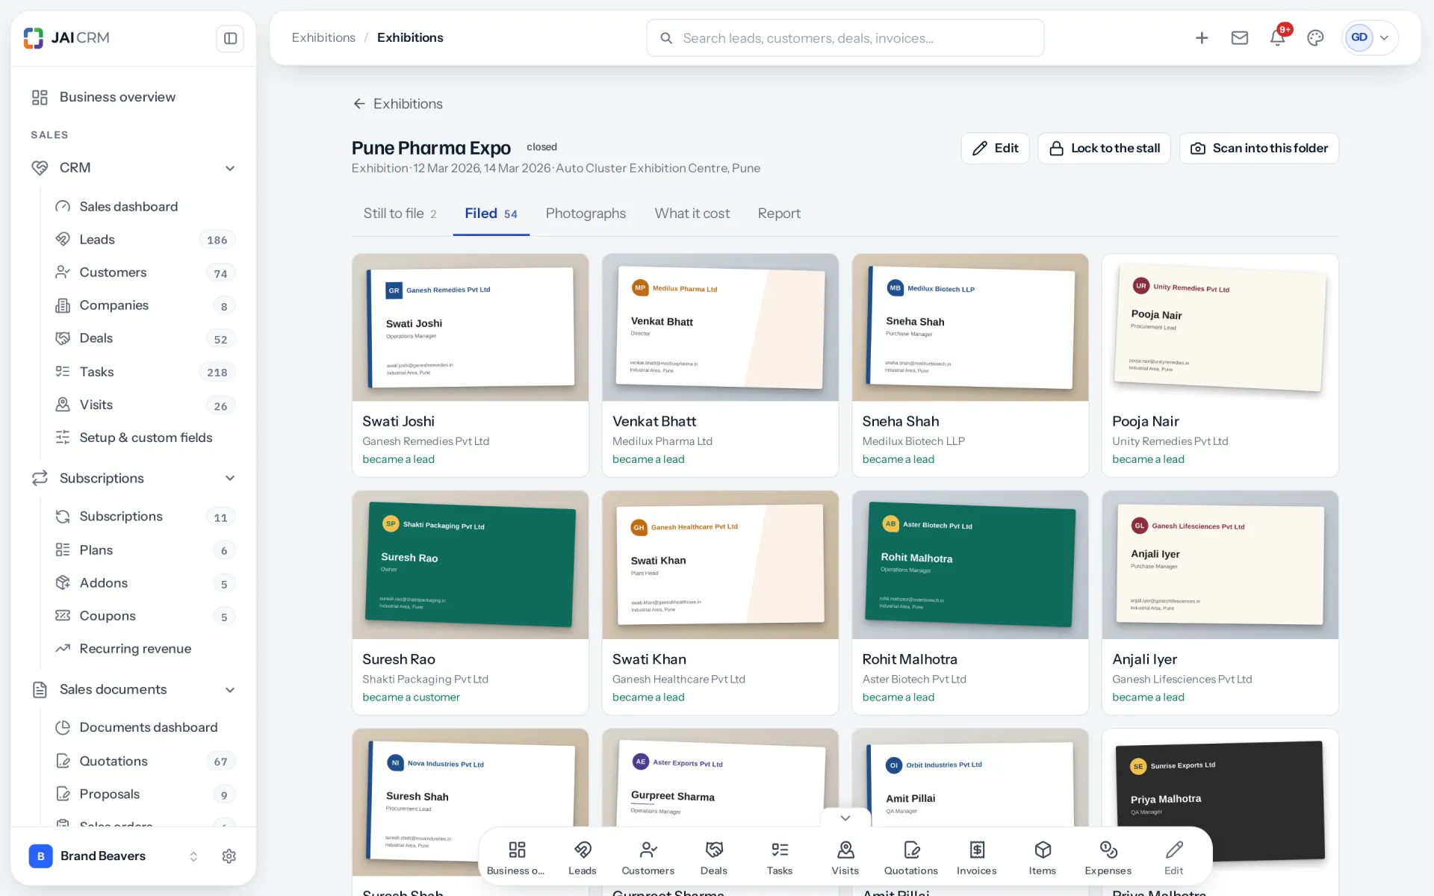
Task: Open workspace settings gear icon
Action: click(229, 856)
